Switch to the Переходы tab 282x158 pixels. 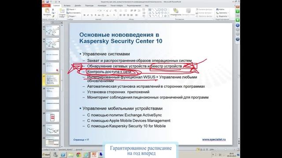point(89,6)
